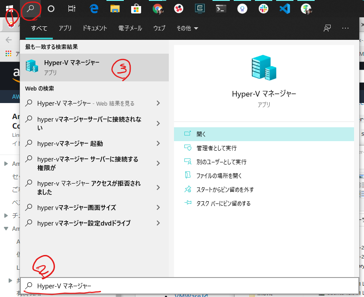
Task: Select ファイルの場所を開く action
Action: 264,175
